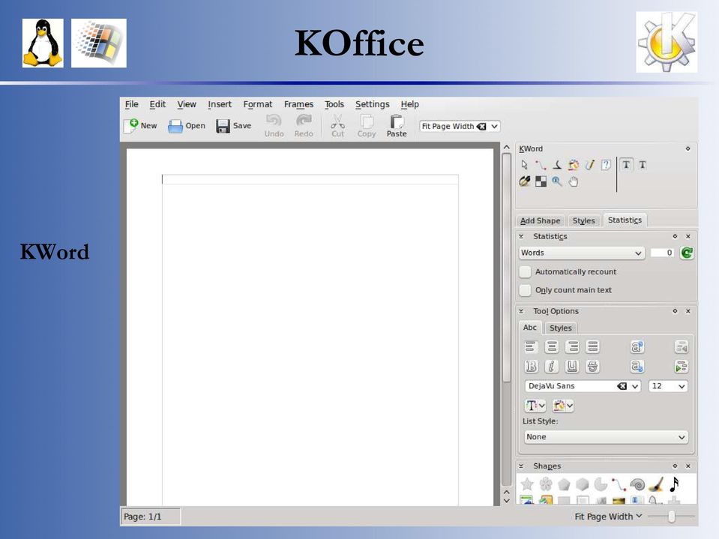Click the question-mark page tool icon

point(606,165)
